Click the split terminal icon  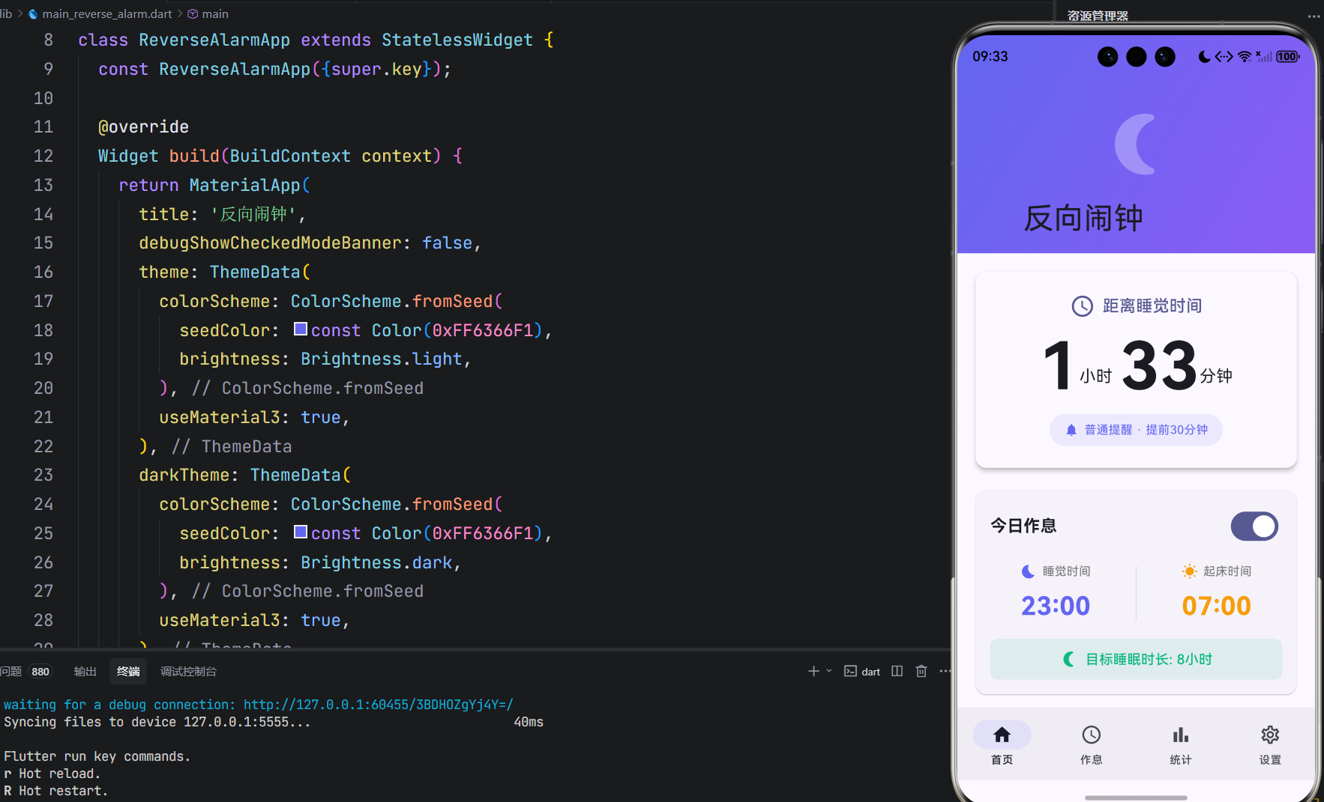(x=897, y=671)
